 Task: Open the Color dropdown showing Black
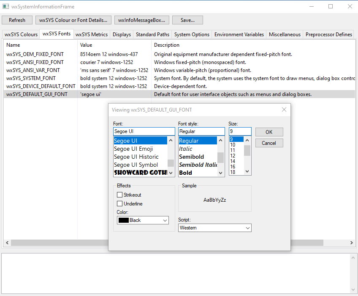(x=143, y=220)
